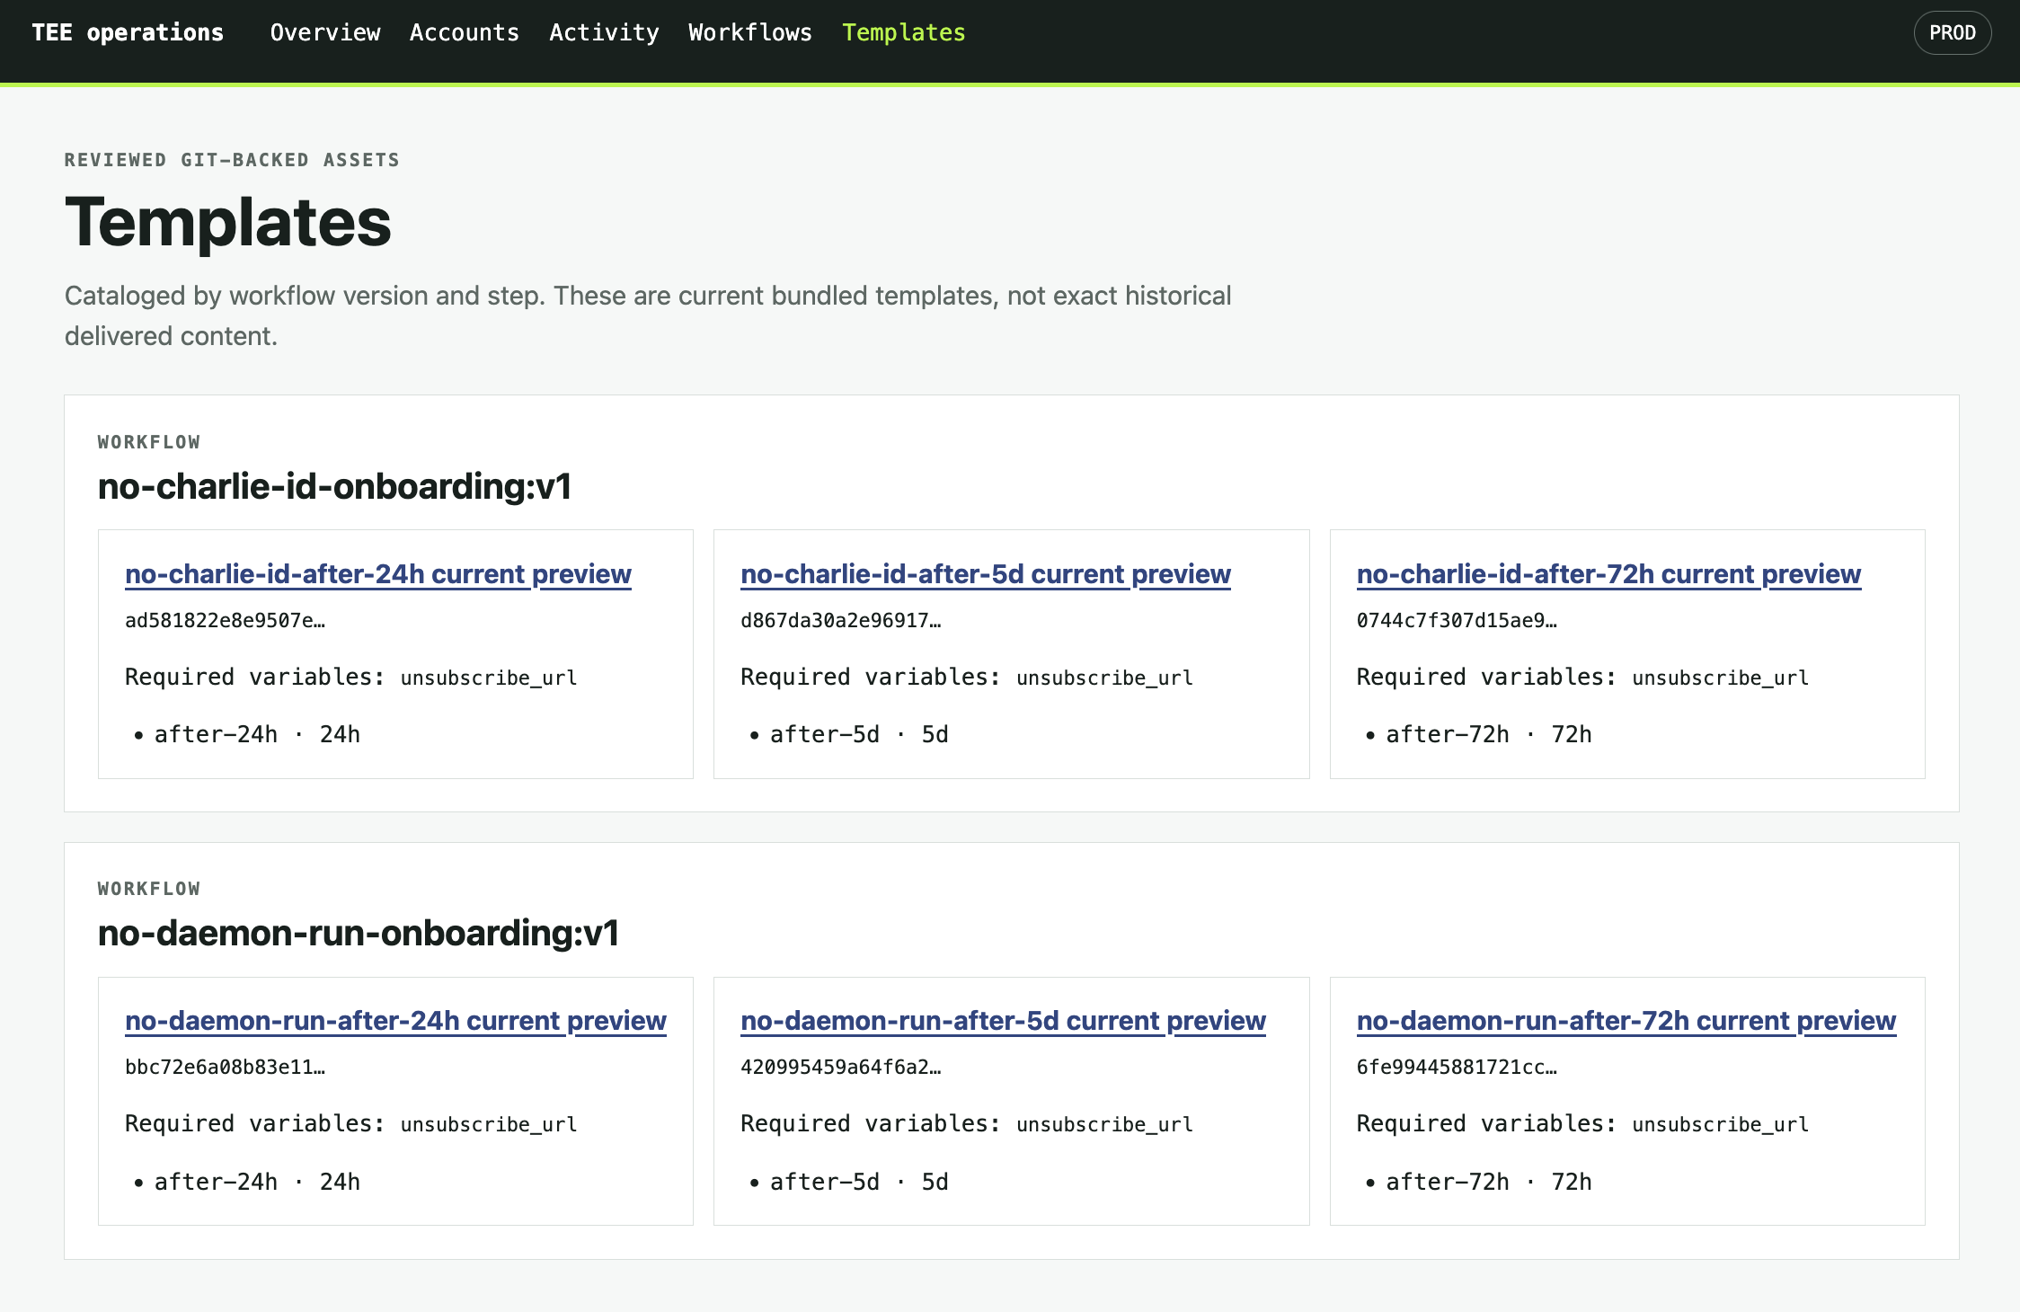Click the Templates page heading

tap(227, 222)
